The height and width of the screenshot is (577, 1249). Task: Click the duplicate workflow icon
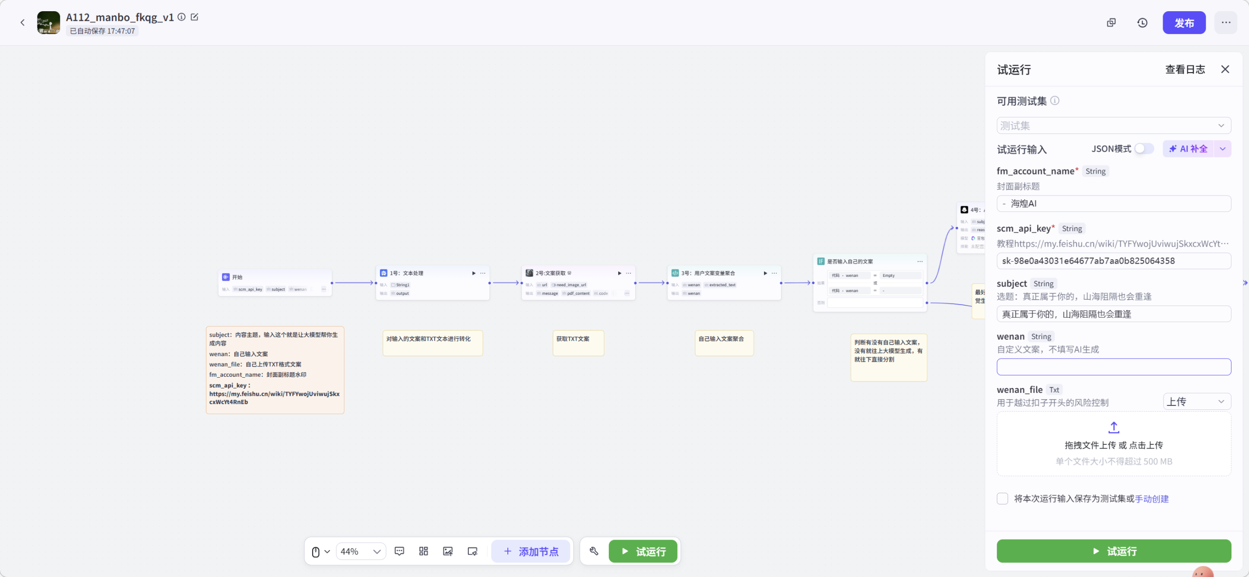pyautogui.click(x=1111, y=23)
